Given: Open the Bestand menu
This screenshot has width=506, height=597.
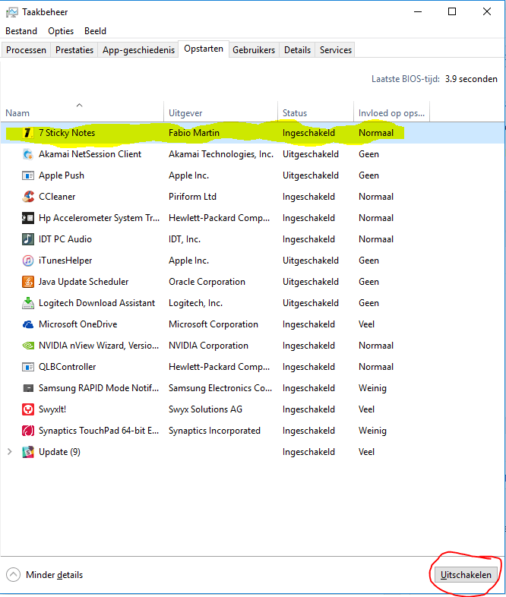Looking at the screenshot, I should [x=21, y=31].
